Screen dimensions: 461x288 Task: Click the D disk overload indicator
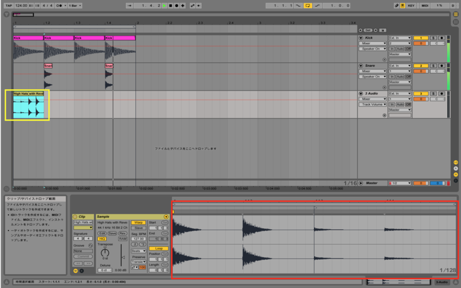[452, 6]
